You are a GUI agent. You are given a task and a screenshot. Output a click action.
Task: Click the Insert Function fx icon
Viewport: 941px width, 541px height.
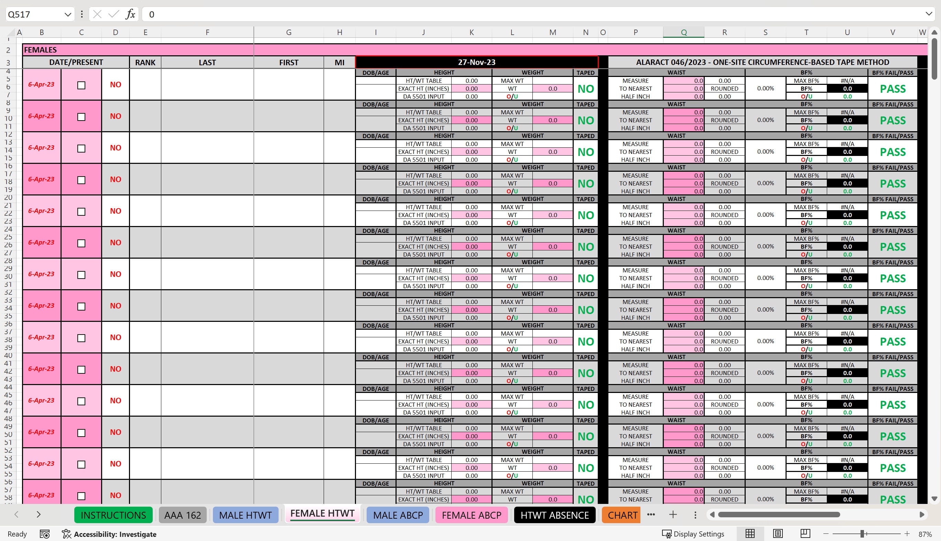pos(129,14)
